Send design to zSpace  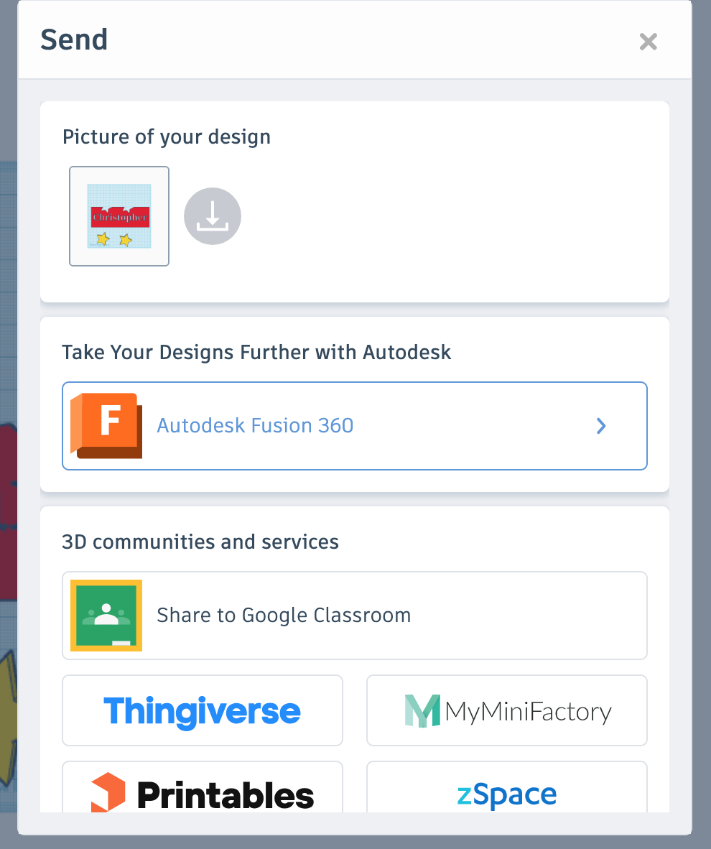(507, 787)
